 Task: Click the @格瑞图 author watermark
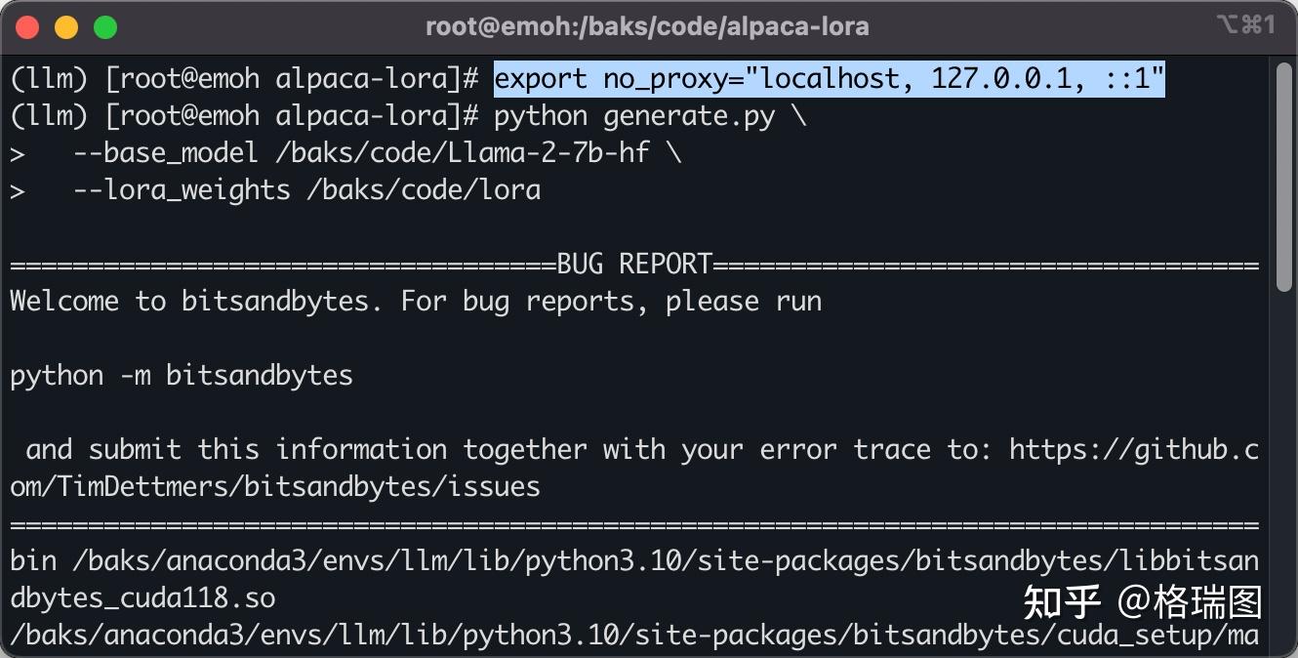point(1189,602)
